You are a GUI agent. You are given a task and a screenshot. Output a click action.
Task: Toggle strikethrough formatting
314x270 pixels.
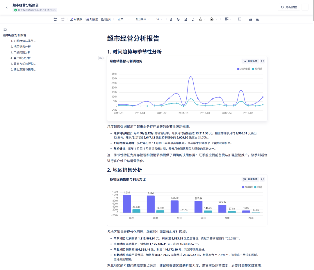(x=178, y=19)
